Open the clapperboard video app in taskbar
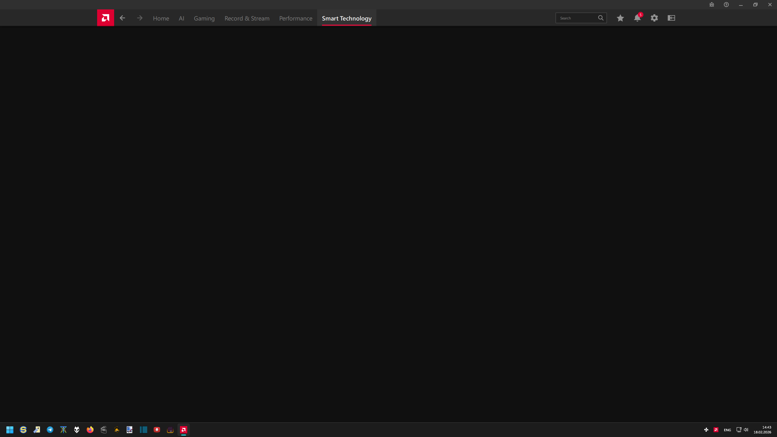The width and height of the screenshot is (777, 437). [103, 430]
